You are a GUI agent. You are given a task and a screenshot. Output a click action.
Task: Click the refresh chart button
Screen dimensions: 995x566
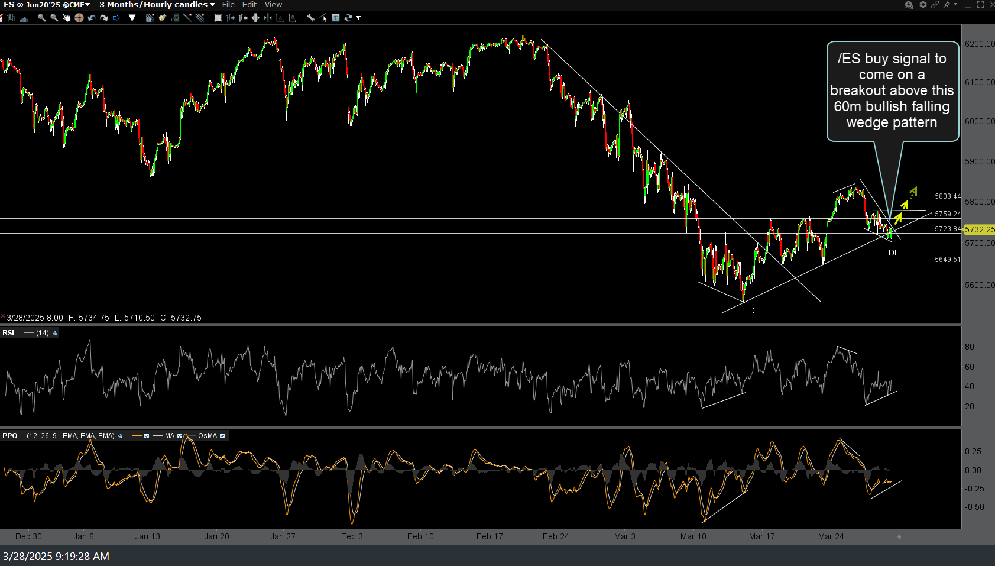pos(348,18)
